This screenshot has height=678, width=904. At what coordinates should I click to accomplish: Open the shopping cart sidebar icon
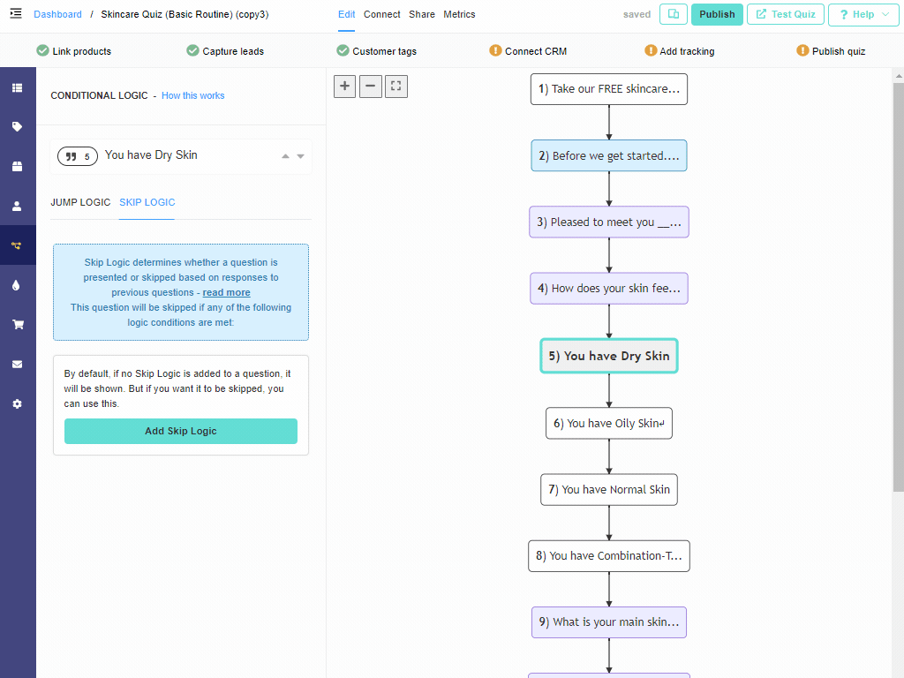tap(18, 325)
